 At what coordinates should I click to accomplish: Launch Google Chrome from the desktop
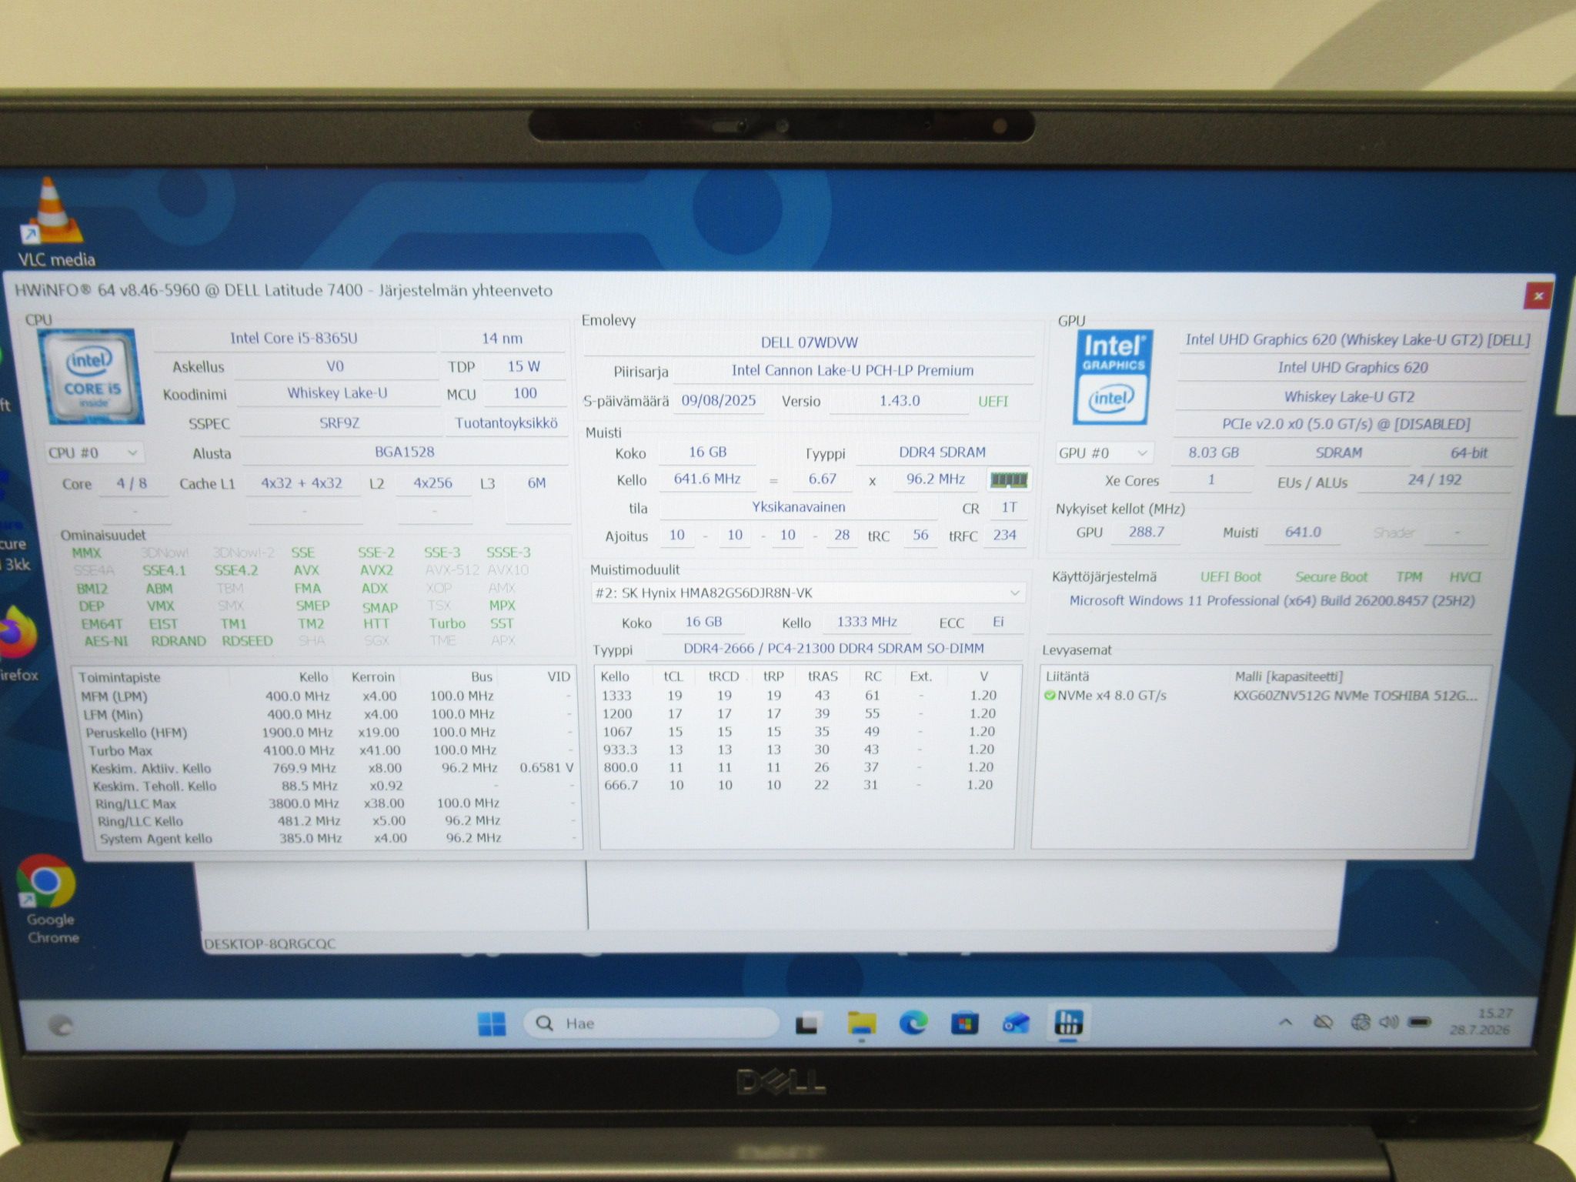(47, 899)
